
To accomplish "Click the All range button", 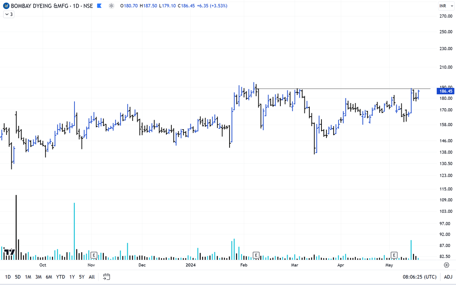I will [91, 277].
